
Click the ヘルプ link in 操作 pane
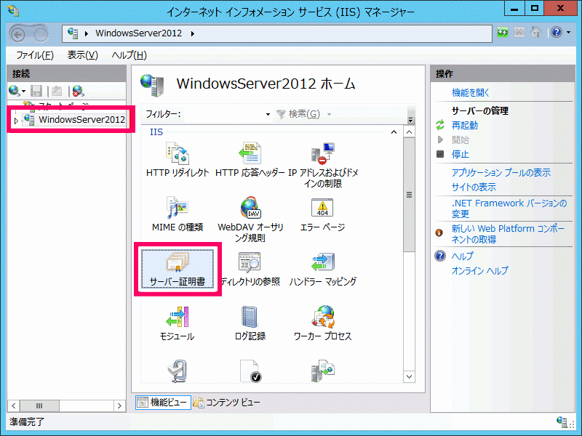(x=463, y=256)
